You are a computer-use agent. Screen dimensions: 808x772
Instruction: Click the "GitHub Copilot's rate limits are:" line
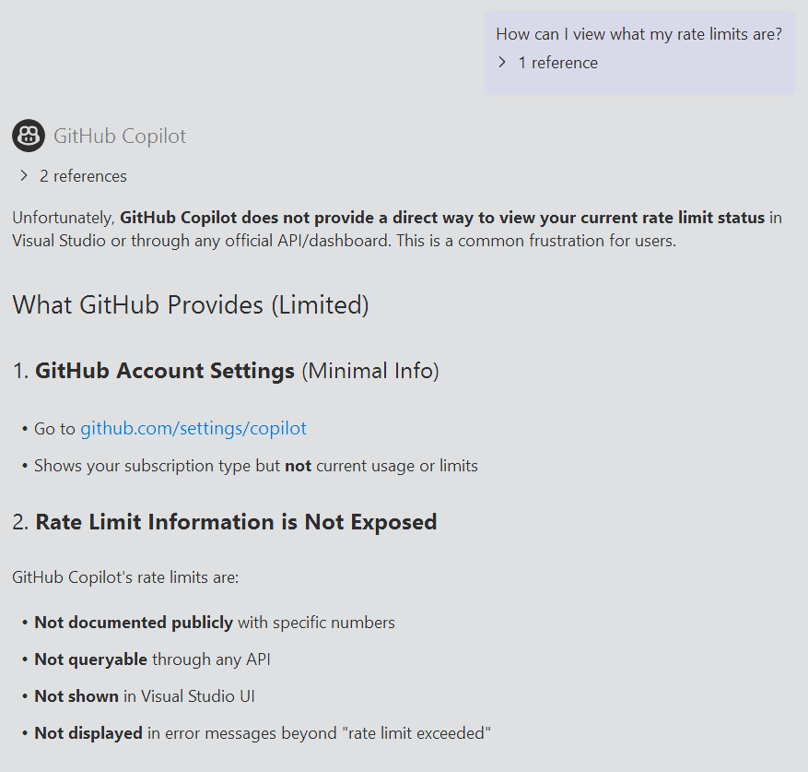(125, 577)
